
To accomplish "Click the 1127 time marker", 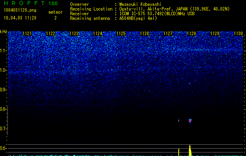I will tap(168, 34).
